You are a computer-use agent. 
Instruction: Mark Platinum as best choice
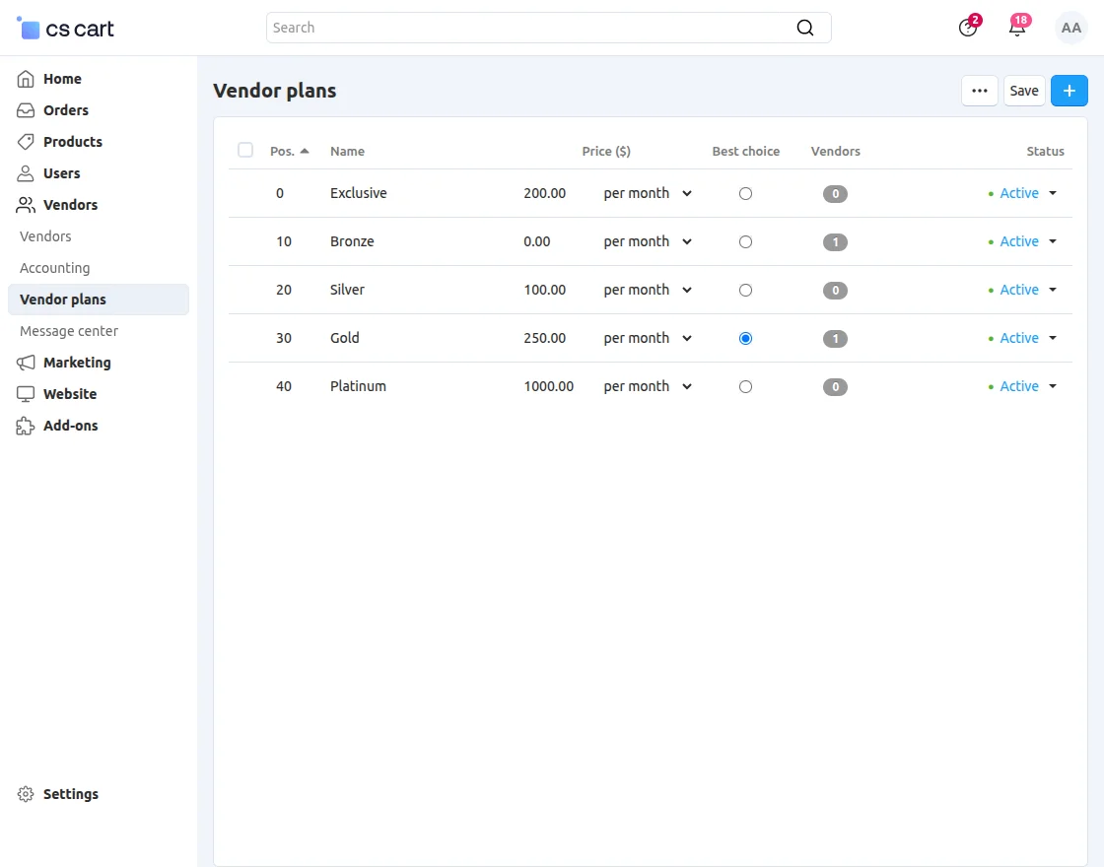pyautogui.click(x=745, y=386)
